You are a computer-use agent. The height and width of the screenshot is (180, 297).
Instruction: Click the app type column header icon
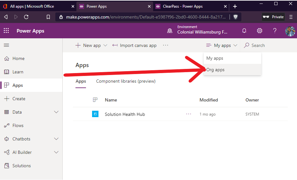[x=95, y=100]
